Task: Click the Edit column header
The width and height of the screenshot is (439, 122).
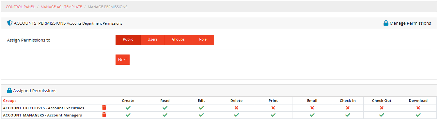Action: pyautogui.click(x=201, y=101)
